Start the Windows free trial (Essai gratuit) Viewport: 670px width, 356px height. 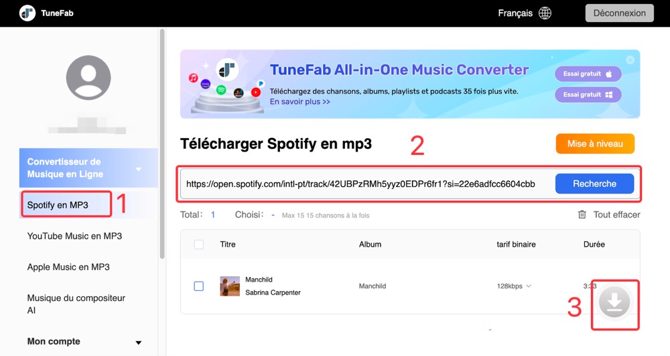click(x=588, y=95)
